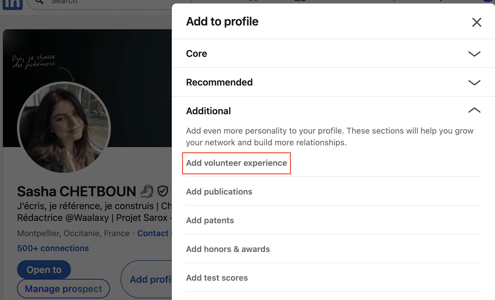Screen dimensions: 495x300
Task: Select Add patents
Action: (210, 220)
